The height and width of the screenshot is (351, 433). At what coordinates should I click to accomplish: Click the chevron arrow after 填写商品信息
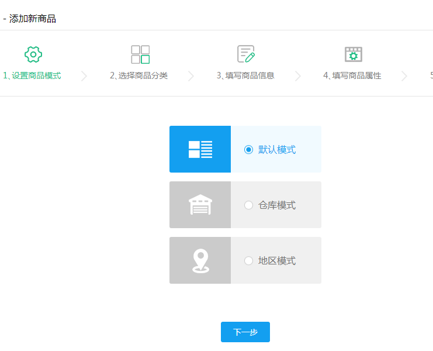click(x=298, y=76)
